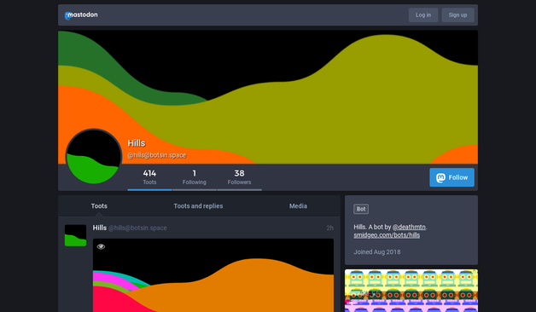Follow the Hills account
536x312 pixels.
pyautogui.click(x=452, y=177)
